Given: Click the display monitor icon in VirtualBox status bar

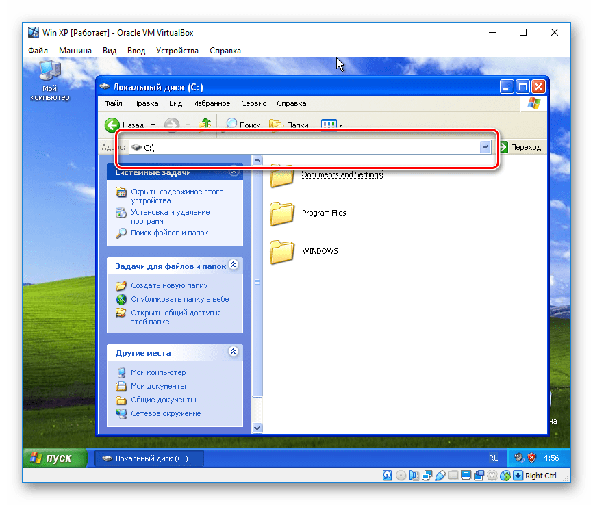Looking at the screenshot, I should click(466, 475).
